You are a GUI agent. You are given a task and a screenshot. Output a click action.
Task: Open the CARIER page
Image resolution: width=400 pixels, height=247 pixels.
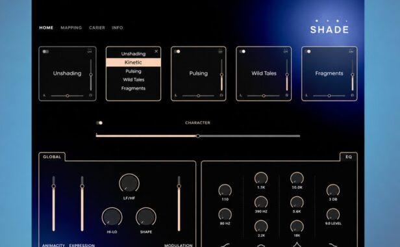(x=97, y=27)
